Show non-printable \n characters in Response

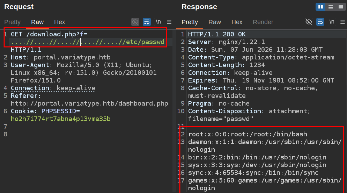pos(332,22)
